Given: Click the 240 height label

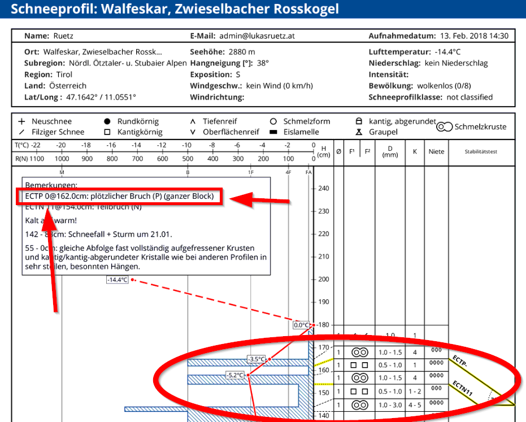Looking at the screenshot, I should pyautogui.click(x=324, y=189).
